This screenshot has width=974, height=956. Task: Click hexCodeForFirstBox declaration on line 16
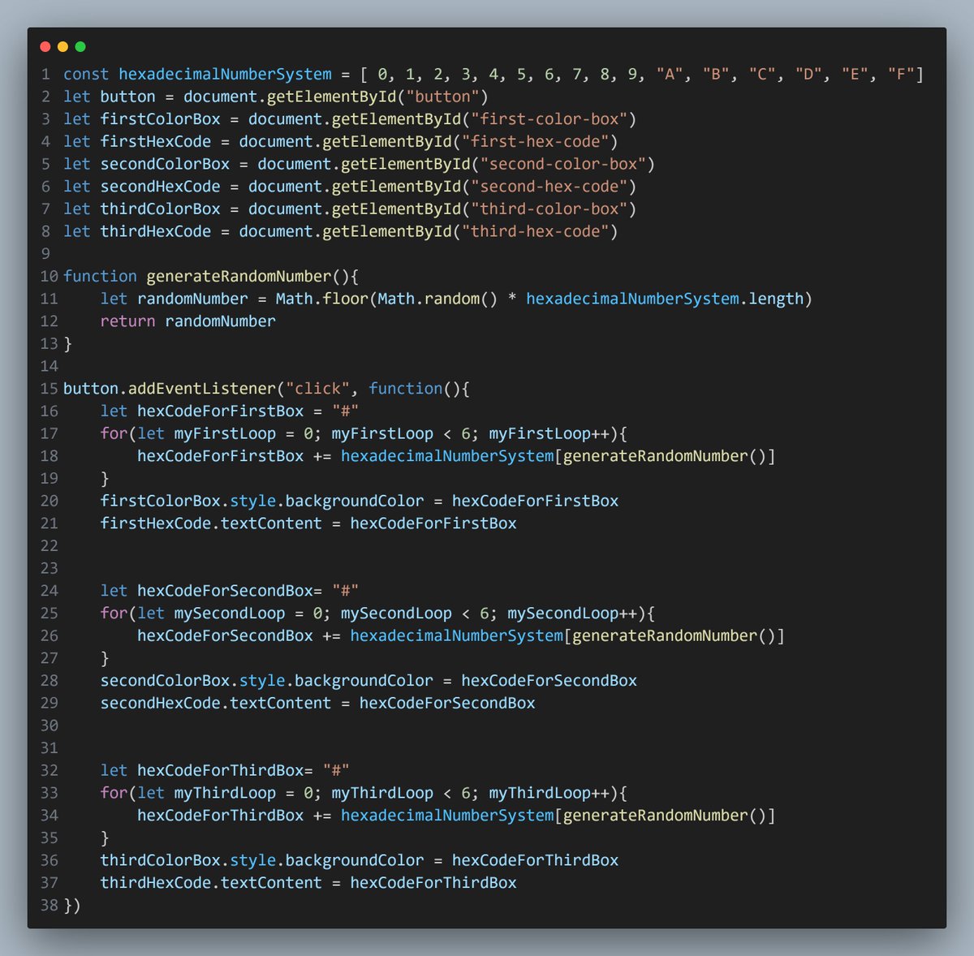point(220,411)
